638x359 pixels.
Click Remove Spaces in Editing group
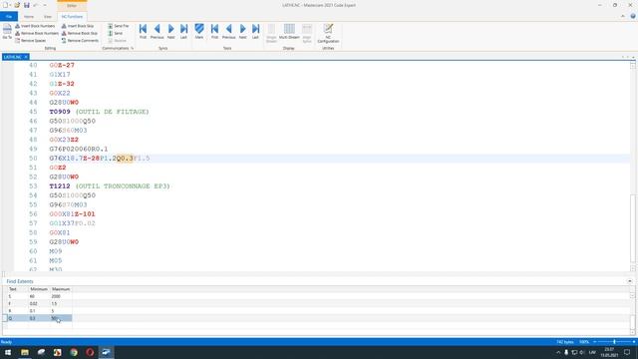31,41
